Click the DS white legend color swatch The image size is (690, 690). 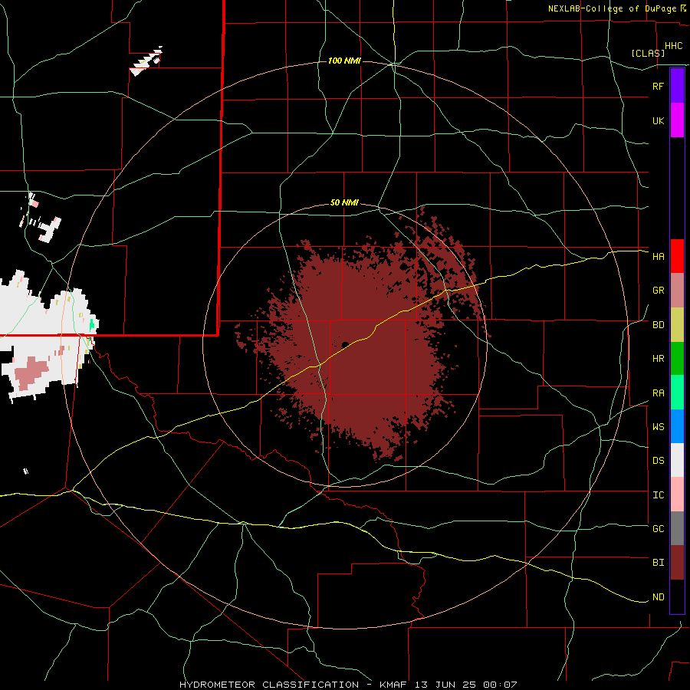[677, 460]
